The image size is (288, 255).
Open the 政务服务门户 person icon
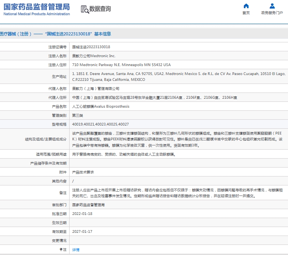(x=272, y=6)
